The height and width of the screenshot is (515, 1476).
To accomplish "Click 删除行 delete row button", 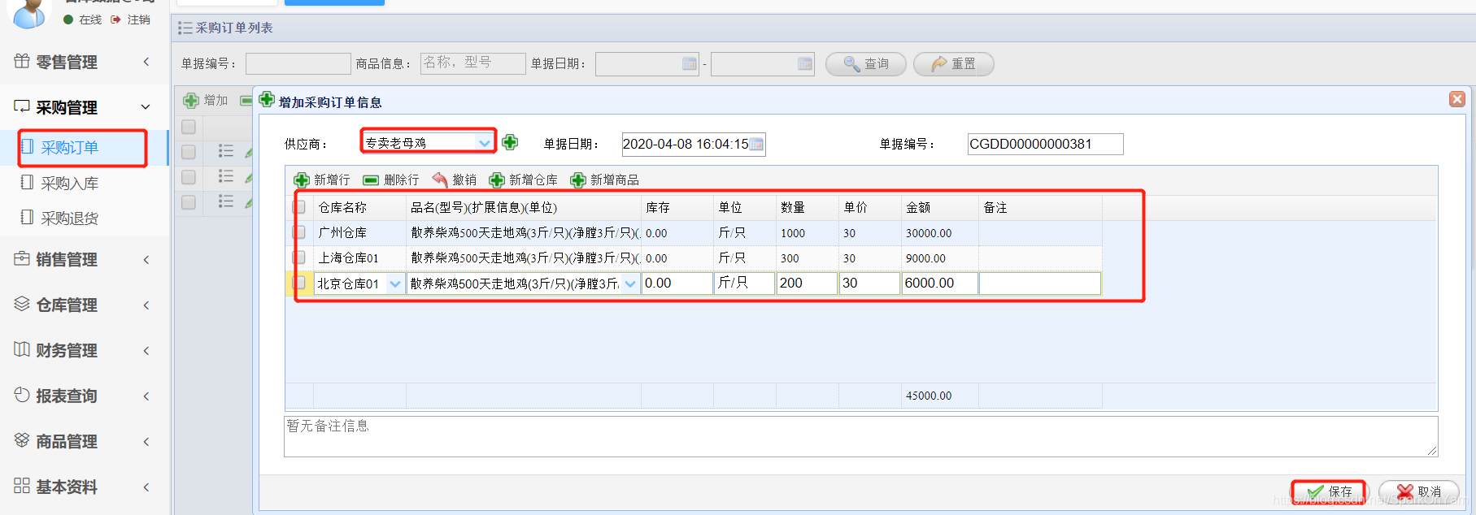I will tap(391, 180).
